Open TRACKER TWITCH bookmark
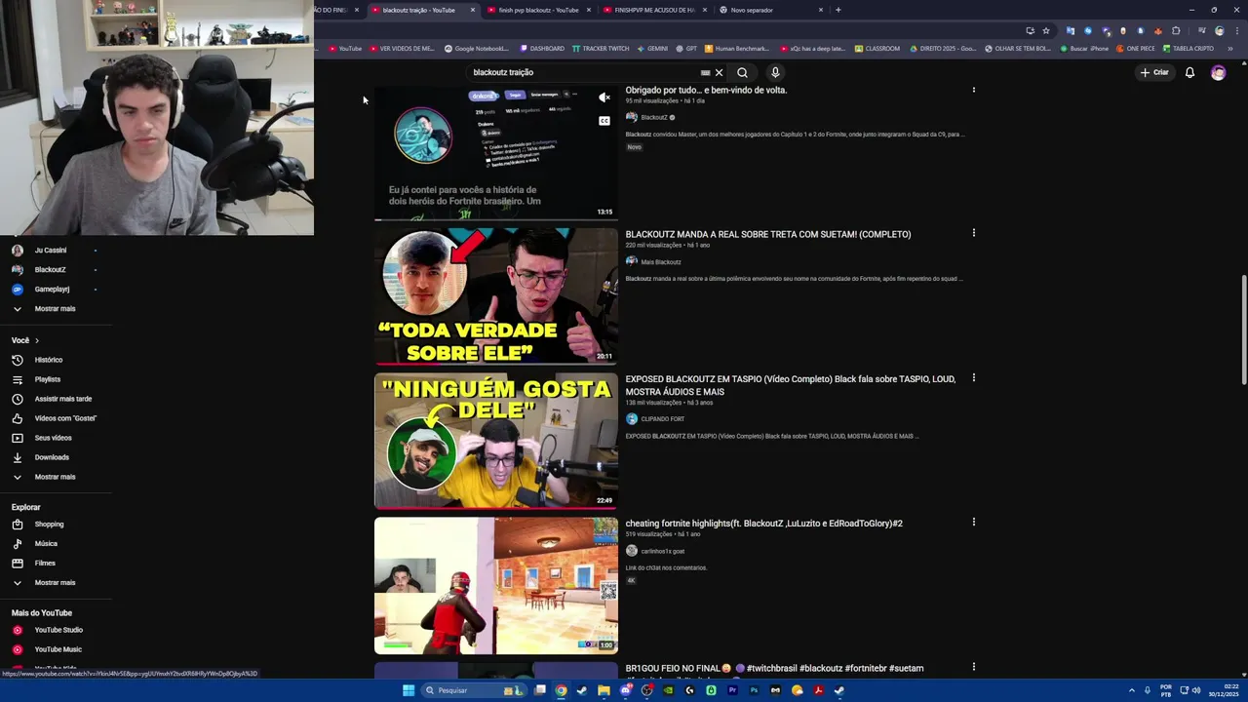Viewport: 1248px width, 702px height. point(601,49)
